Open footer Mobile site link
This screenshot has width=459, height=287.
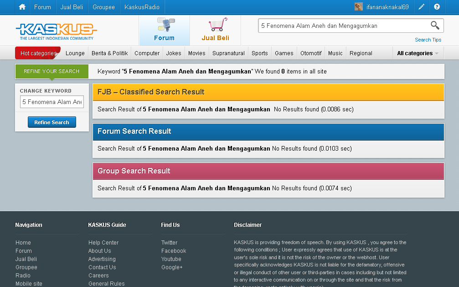29,283
